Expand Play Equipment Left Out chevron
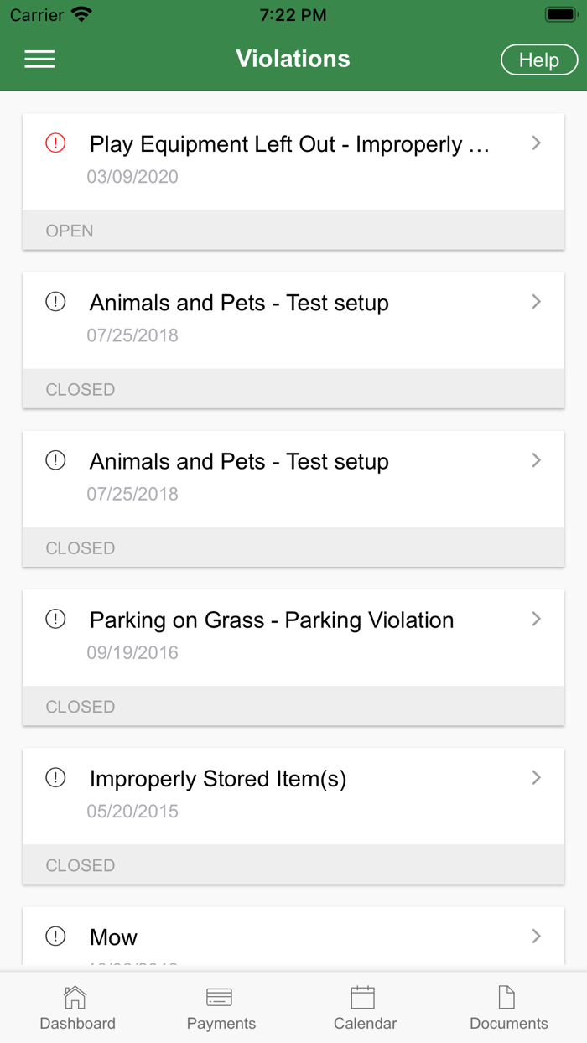This screenshot has height=1043, width=587. 537,143
